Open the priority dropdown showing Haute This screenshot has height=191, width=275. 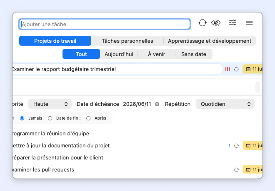click(50, 104)
